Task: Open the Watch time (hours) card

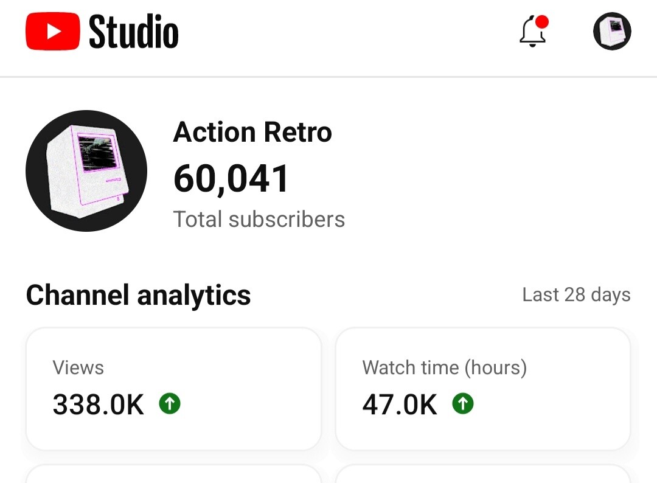Action: 483,389
